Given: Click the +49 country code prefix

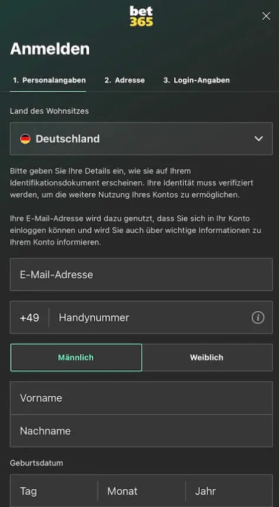Looking at the screenshot, I should pyautogui.click(x=30, y=318).
